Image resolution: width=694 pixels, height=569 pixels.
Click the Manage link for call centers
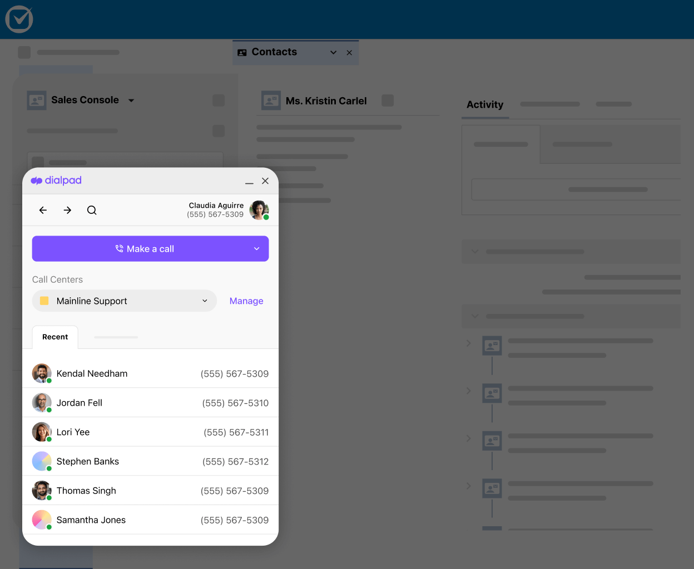click(x=246, y=301)
